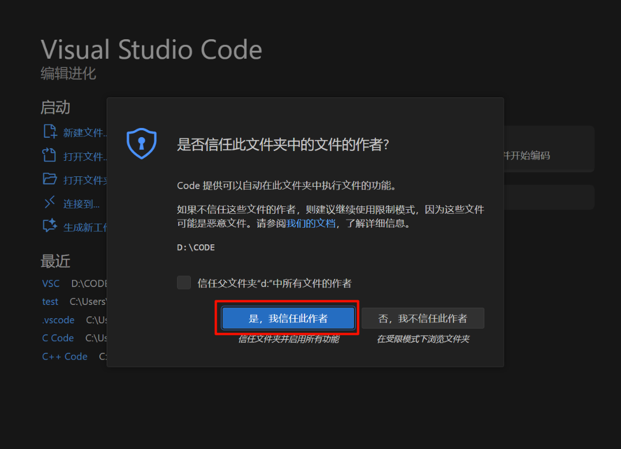Click 在受限模式下浏览文件夹 caption
Image resolution: width=621 pixels, height=449 pixels.
pyautogui.click(x=423, y=339)
